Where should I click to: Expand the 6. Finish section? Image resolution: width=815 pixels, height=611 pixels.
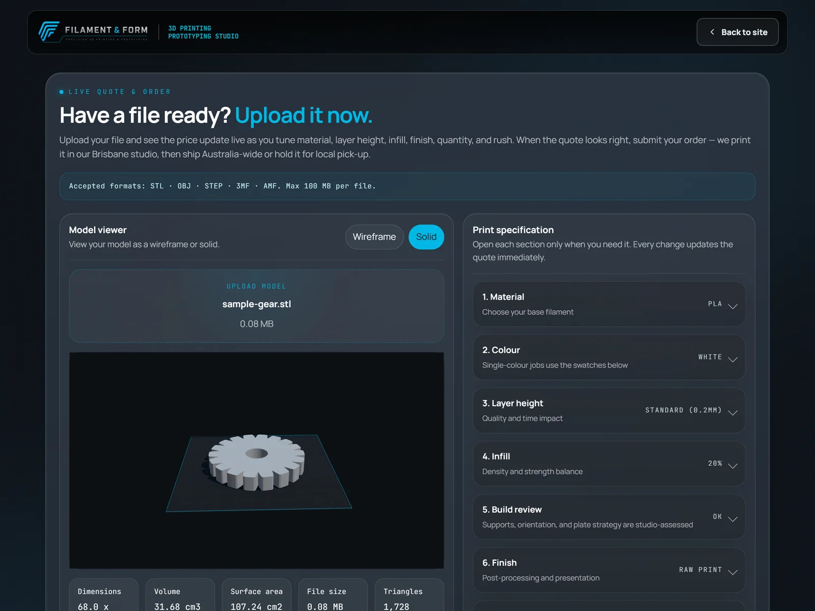(x=609, y=570)
